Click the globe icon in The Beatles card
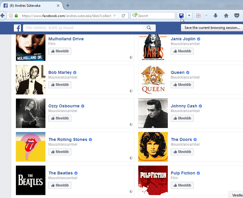 coord(131,192)
